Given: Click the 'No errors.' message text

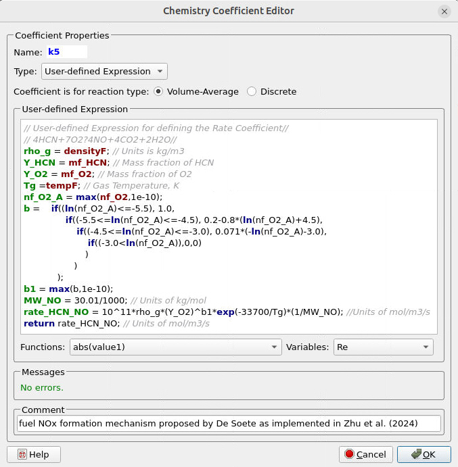Looking at the screenshot, I should [x=42, y=387].
